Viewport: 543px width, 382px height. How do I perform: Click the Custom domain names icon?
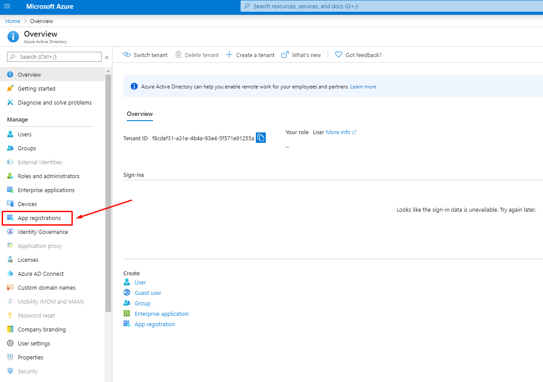coord(10,287)
